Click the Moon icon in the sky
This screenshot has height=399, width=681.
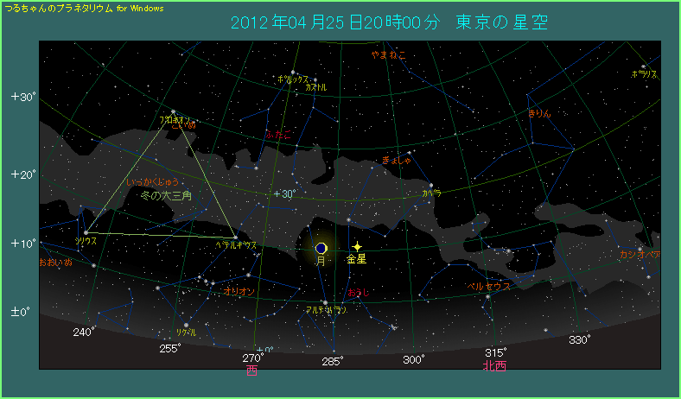tap(321, 248)
